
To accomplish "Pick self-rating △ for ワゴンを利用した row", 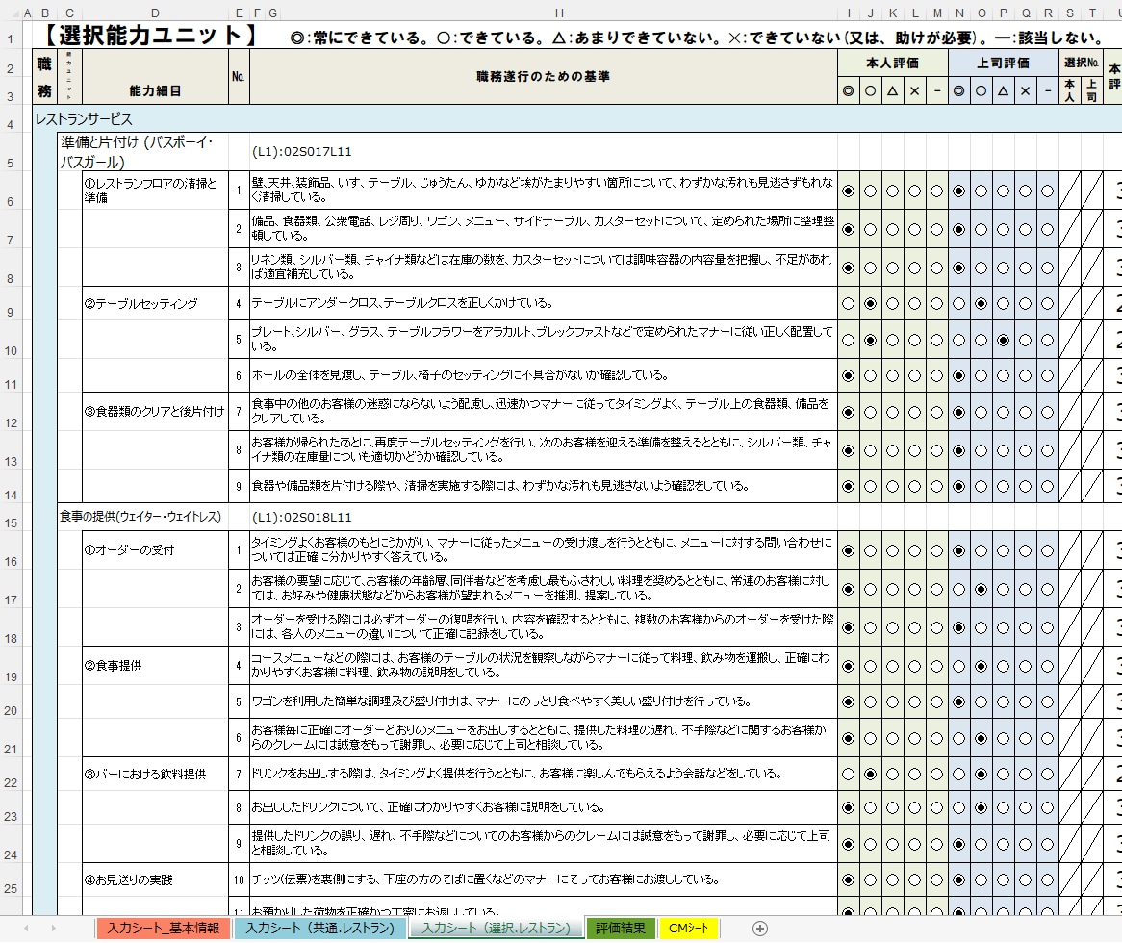I will point(892,702).
